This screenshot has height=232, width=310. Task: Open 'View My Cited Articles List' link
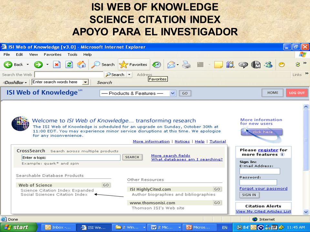pos(263,211)
